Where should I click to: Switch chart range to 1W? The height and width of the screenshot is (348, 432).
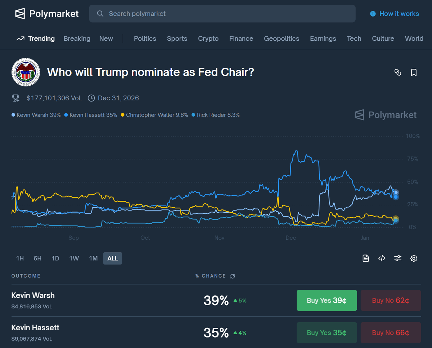74,258
